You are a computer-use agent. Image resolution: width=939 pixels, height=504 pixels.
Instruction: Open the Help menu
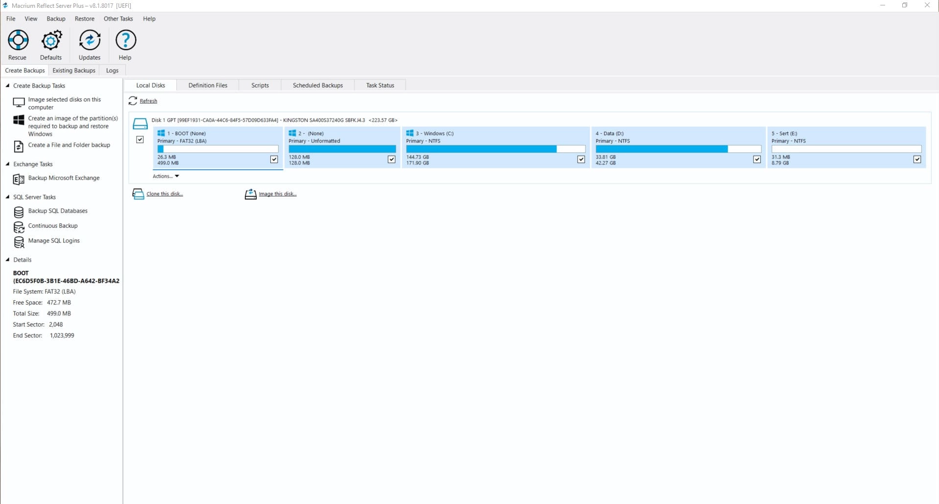(x=149, y=19)
